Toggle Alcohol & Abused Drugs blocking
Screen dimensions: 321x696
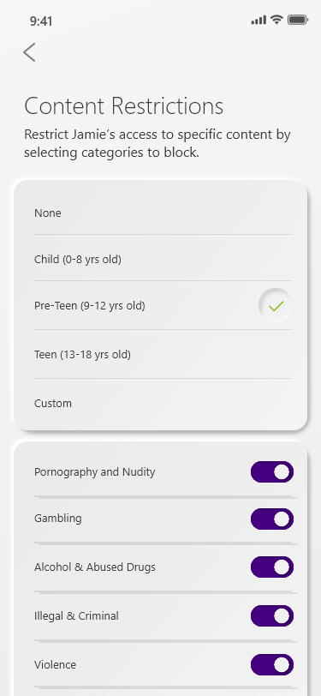coord(272,567)
